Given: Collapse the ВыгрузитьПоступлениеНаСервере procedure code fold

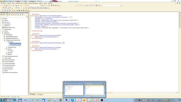Looking at the screenshot, I should coord(31,16).
